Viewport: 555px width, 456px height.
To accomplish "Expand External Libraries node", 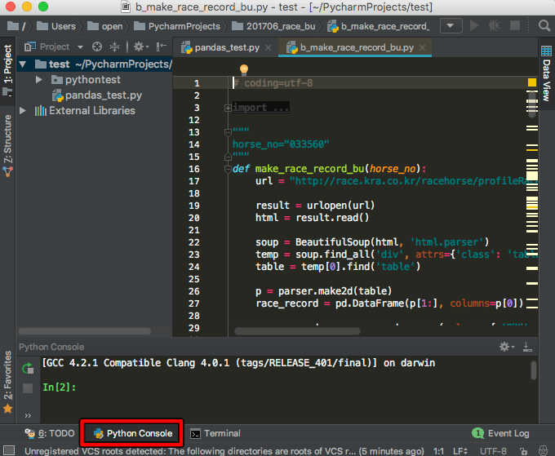I will coord(23,111).
